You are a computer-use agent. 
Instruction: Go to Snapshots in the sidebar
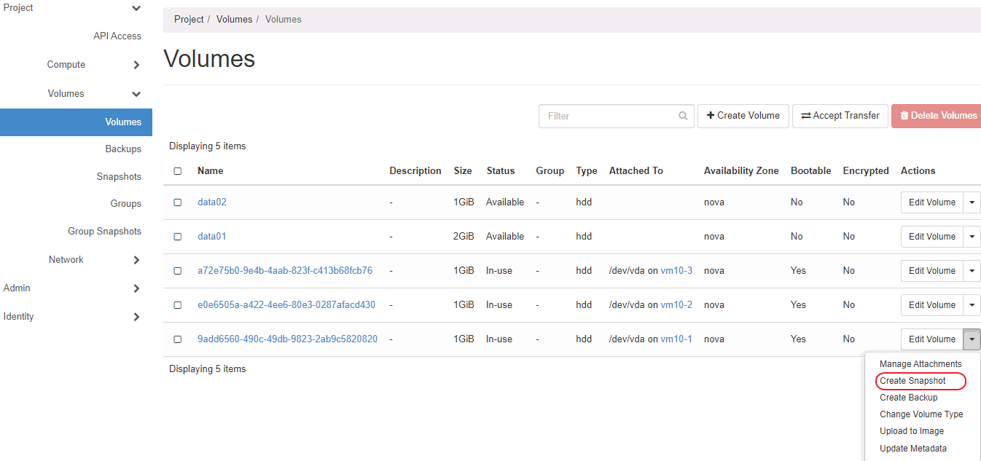(x=119, y=177)
